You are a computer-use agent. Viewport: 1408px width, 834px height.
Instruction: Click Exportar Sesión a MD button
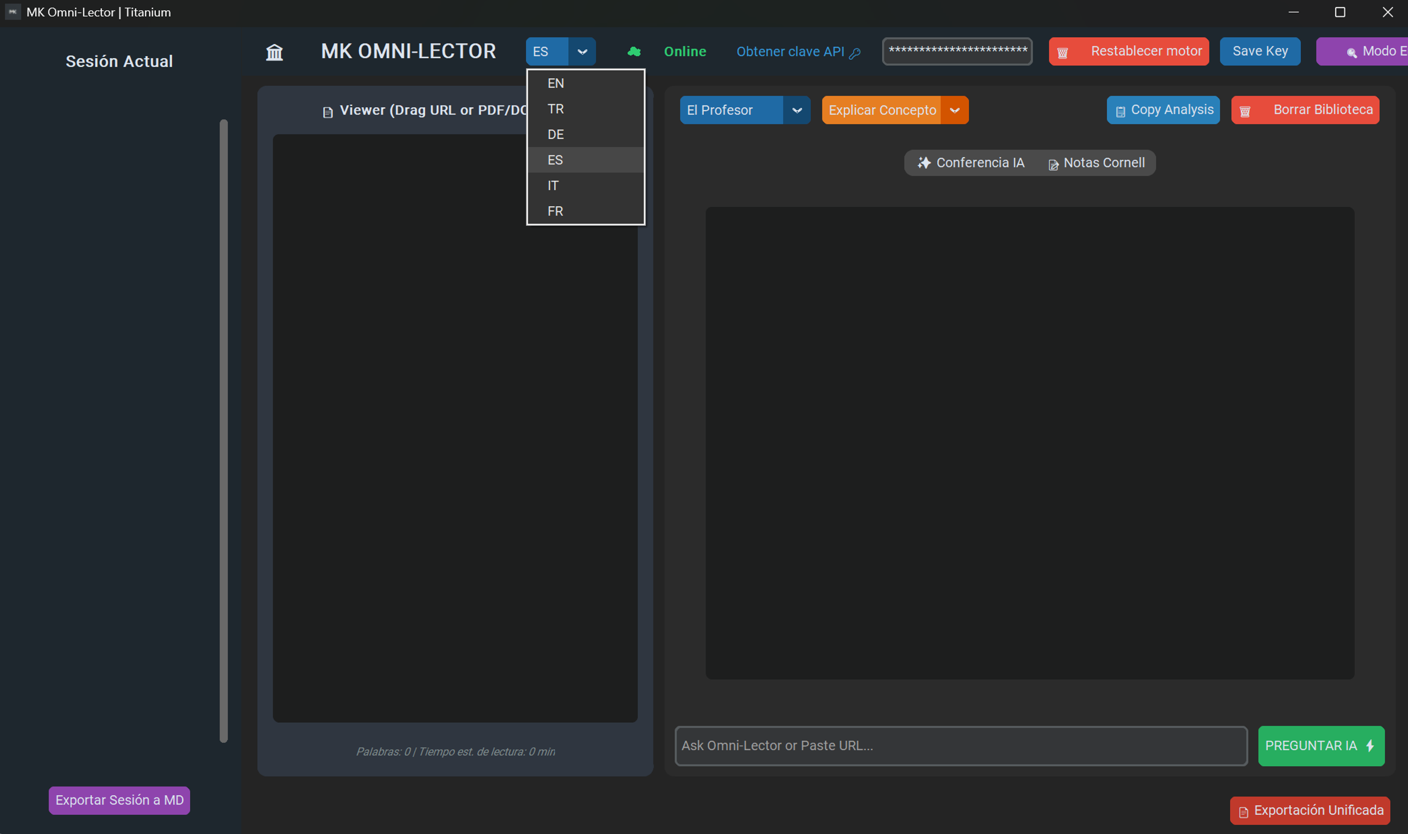pos(119,800)
